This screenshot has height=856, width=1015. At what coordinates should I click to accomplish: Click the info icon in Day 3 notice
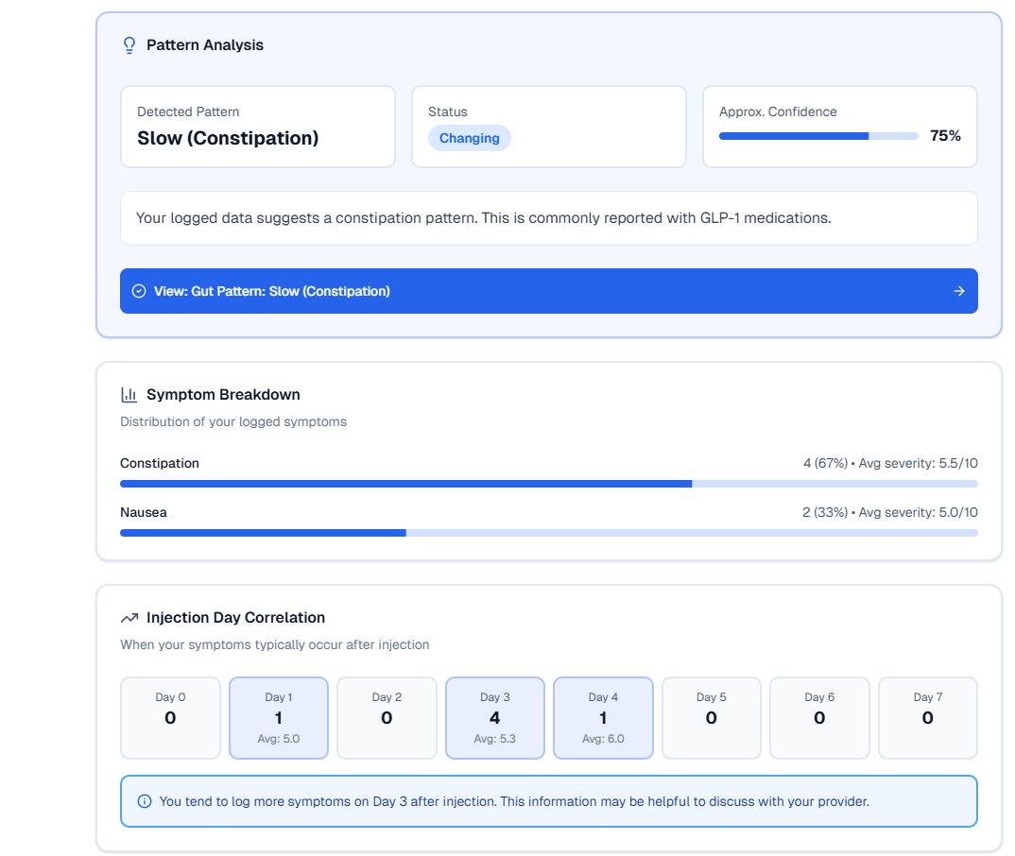tap(145, 801)
